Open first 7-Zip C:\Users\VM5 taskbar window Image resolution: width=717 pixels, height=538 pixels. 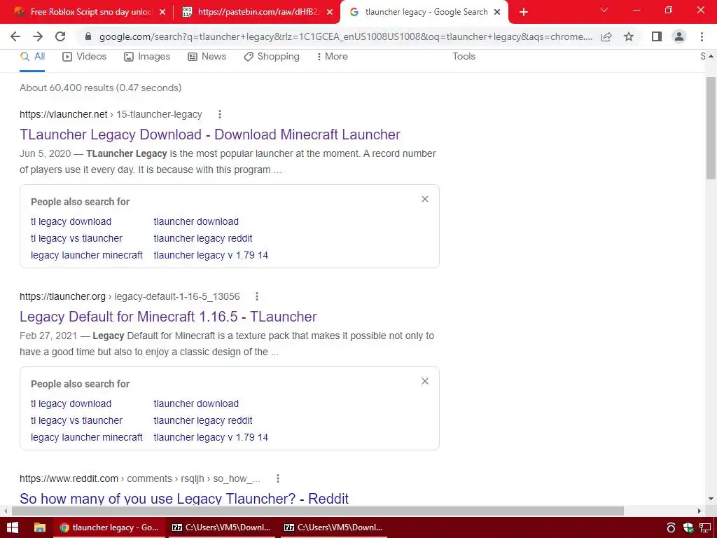click(x=221, y=527)
